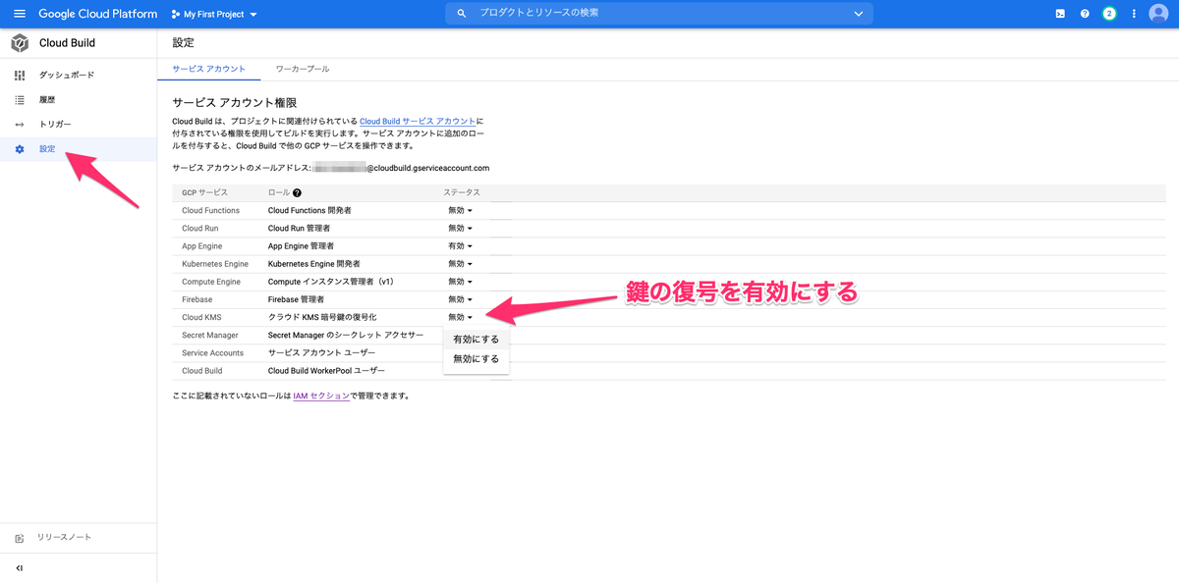Open Cloud Functions status dropdown

[x=461, y=211]
